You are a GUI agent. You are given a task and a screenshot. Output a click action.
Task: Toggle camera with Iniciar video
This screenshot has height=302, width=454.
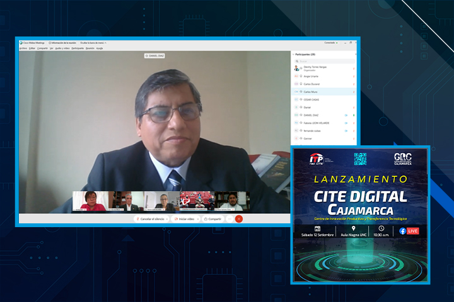click(186, 219)
